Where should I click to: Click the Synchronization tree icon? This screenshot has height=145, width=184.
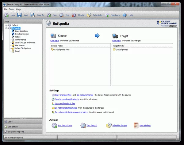[13, 34]
